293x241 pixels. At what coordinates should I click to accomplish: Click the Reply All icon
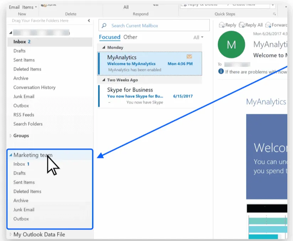coord(242,25)
